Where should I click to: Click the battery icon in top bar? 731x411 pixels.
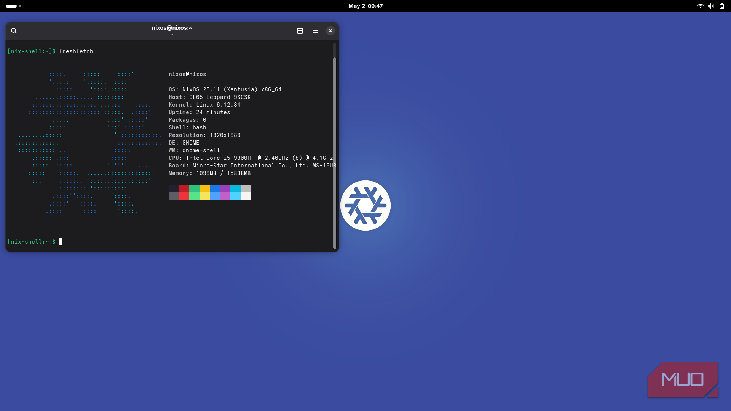[x=721, y=6]
